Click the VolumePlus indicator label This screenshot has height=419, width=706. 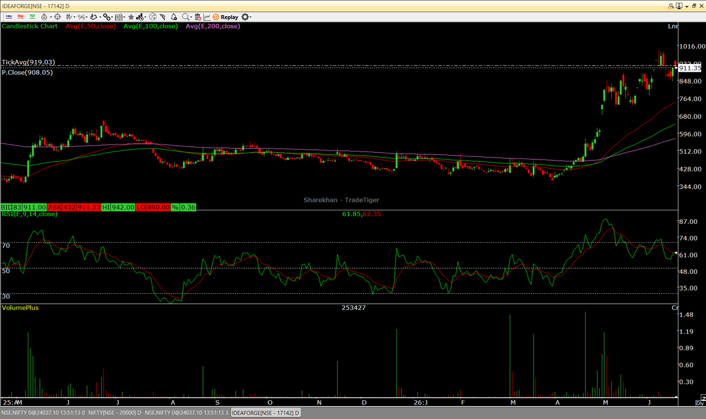pyautogui.click(x=19, y=308)
